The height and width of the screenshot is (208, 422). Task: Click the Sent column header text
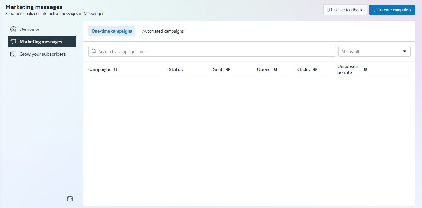point(218,69)
